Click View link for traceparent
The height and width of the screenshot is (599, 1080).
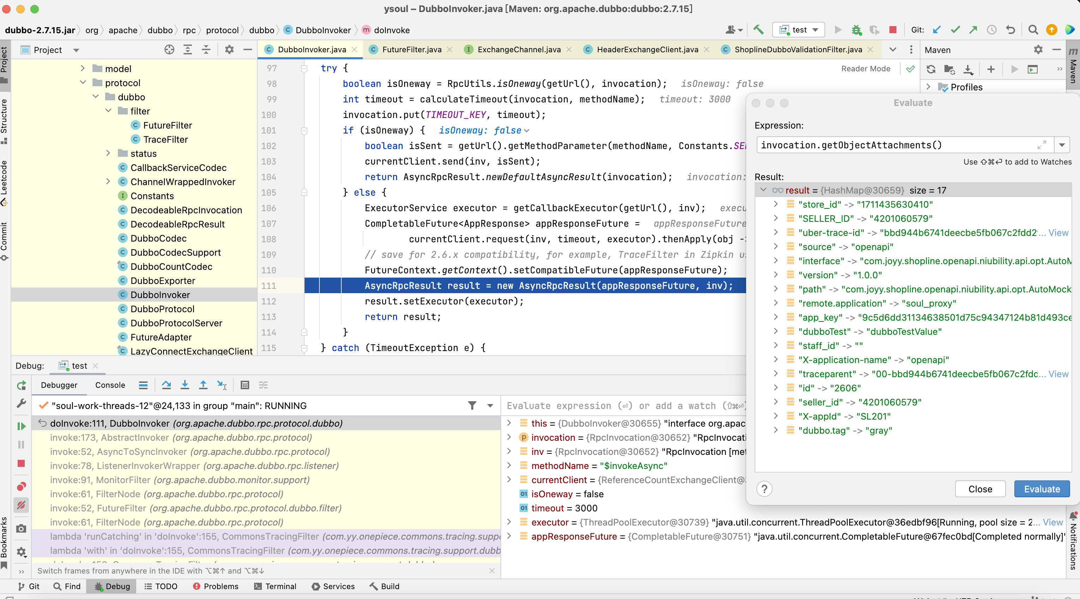[1058, 374]
